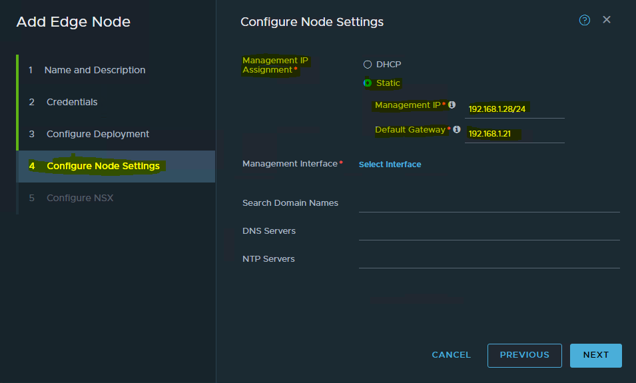
Task: Click the NEXT button
Action: coord(595,356)
